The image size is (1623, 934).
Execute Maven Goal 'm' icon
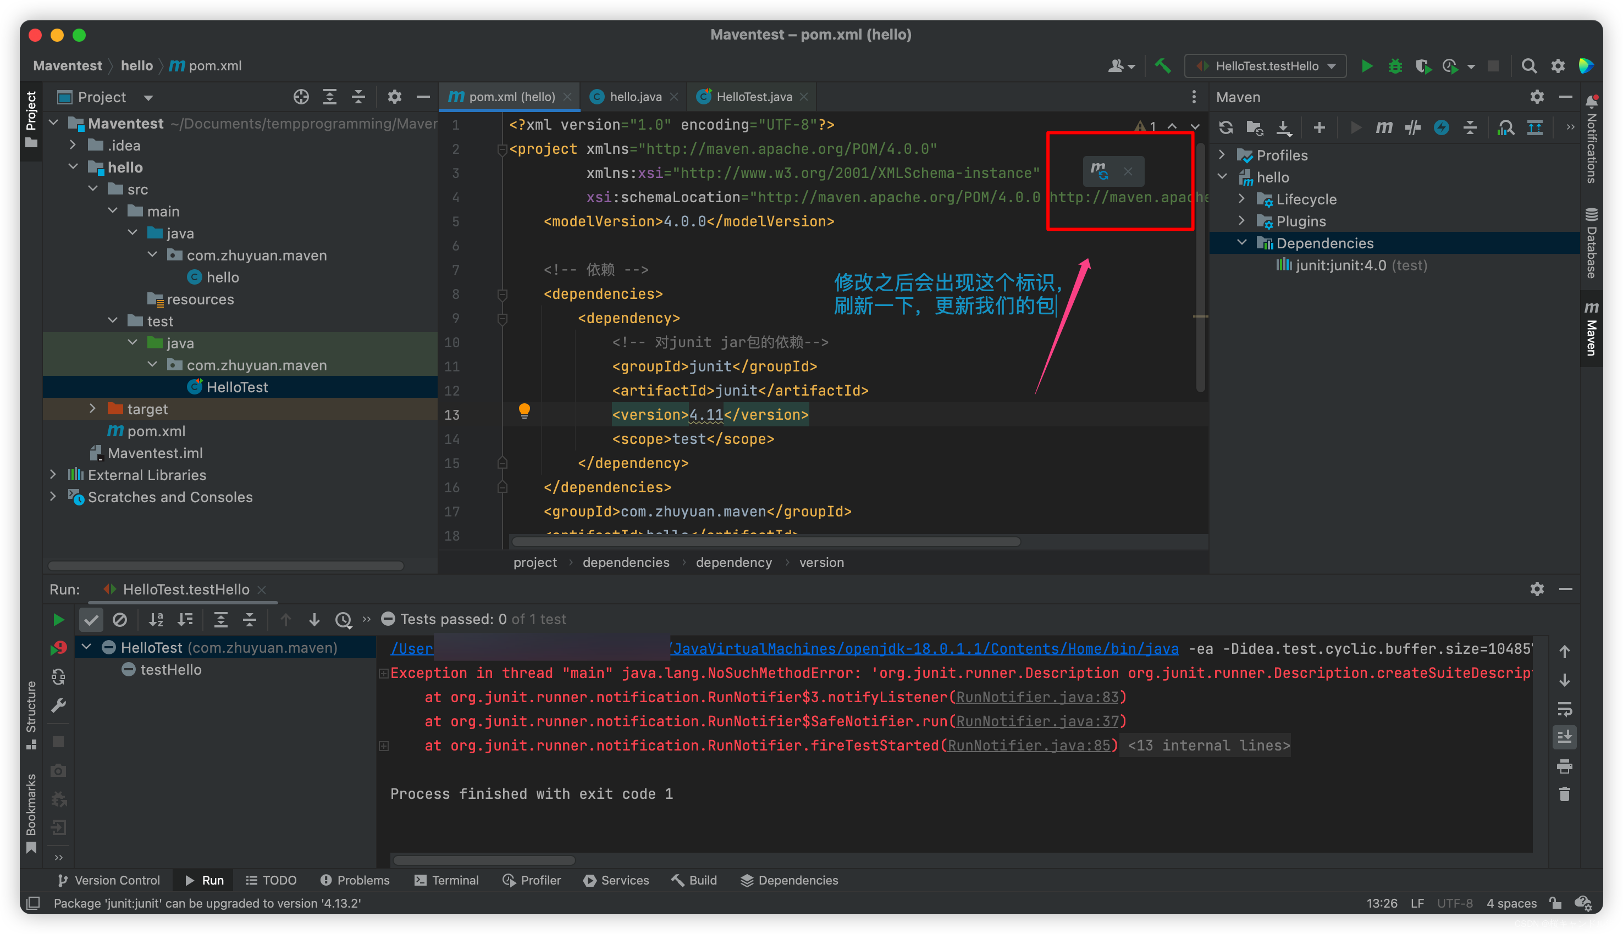(1384, 127)
